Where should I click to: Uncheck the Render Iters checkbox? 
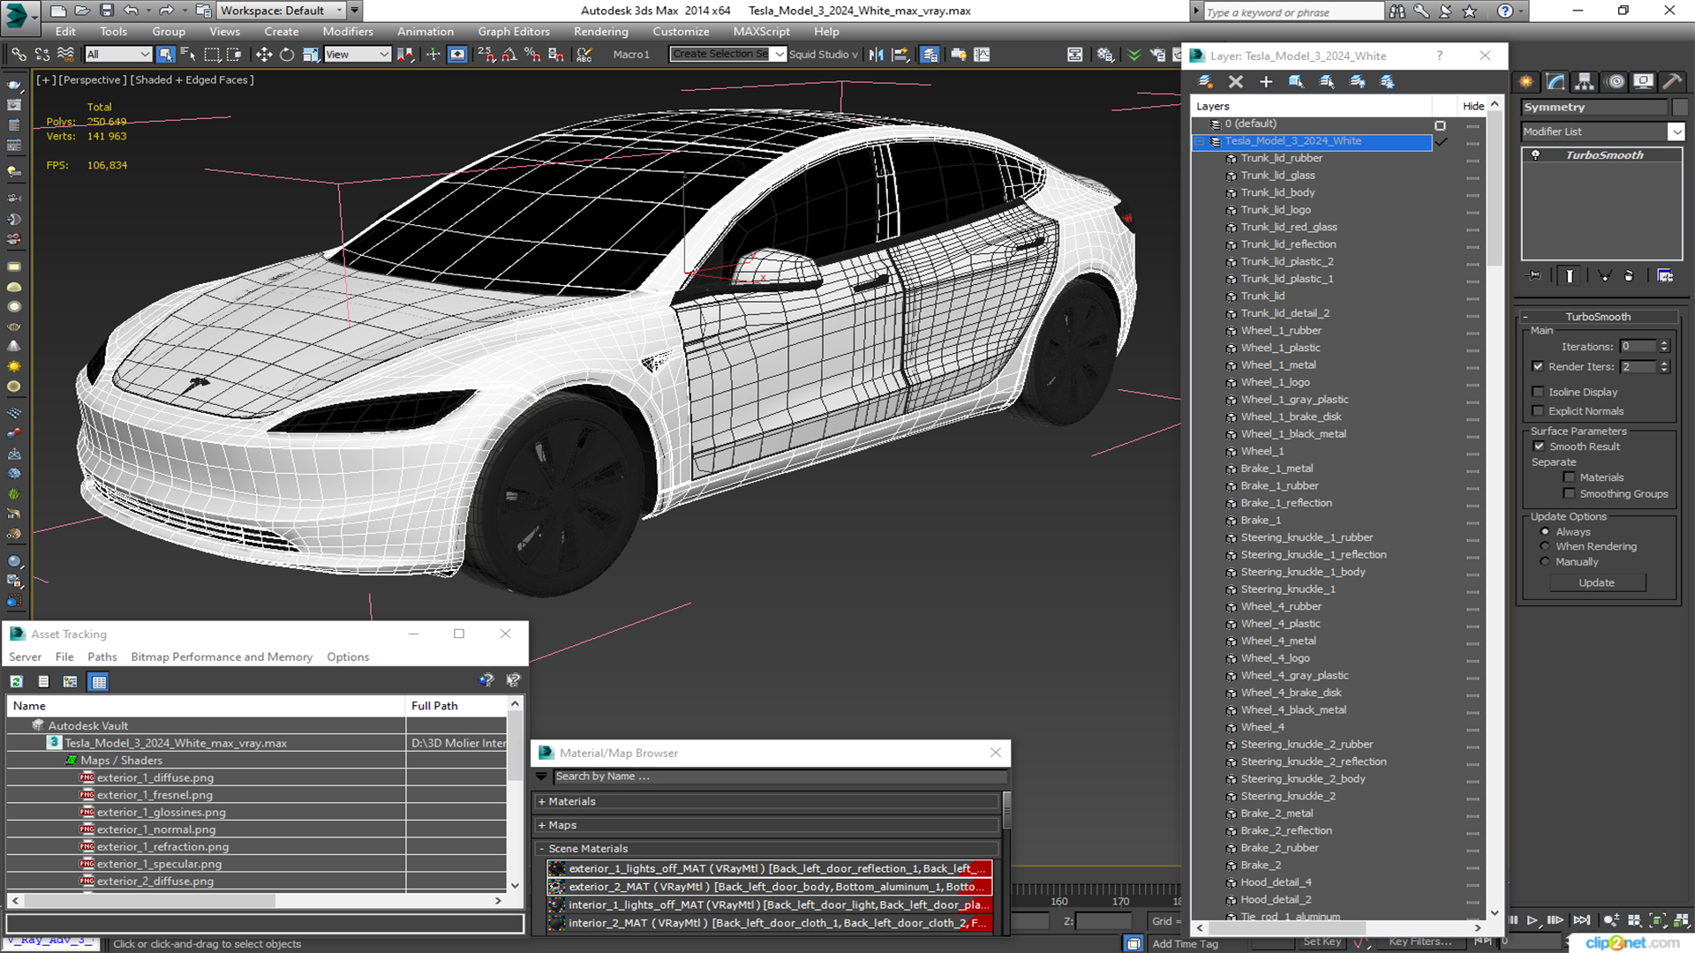click(1538, 366)
